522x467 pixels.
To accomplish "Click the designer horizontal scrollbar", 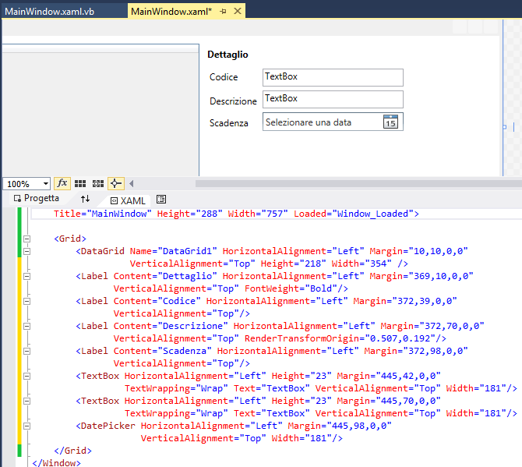I will coord(358,183).
